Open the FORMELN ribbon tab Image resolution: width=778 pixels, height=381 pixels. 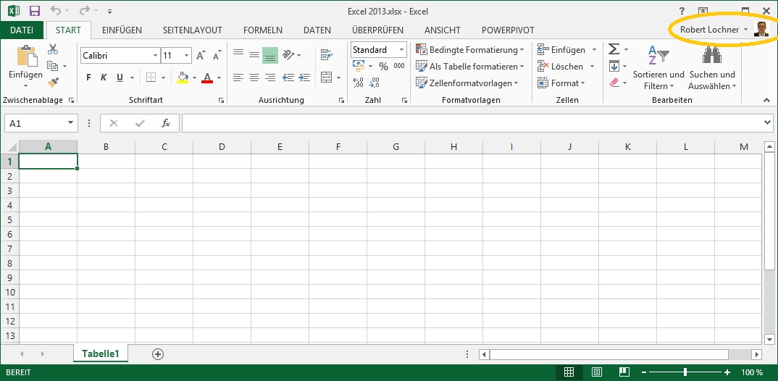point(262,30)
